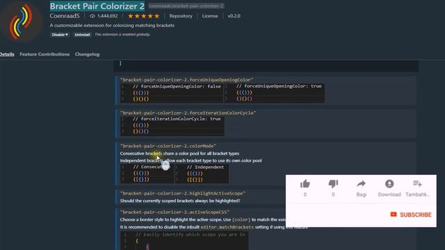The width and height of the screenshot is (445, 250).
Task: Click the forceUniqueOpeningColor: true example image
Action: point(274,93)
